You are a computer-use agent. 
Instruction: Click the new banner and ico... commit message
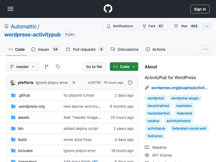pyautogui.click(x=82, y=106)
